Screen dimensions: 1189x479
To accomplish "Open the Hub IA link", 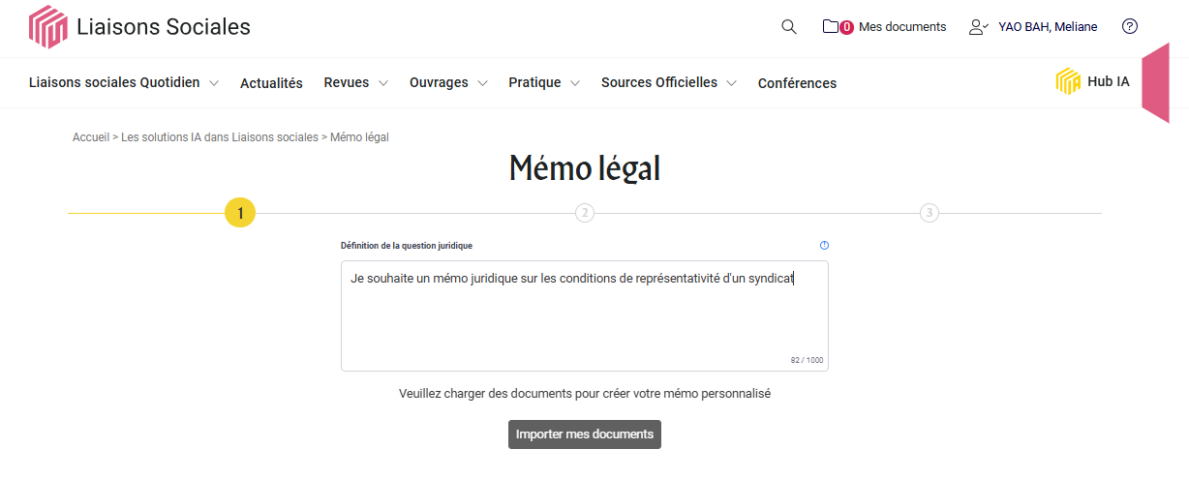I will (x=1109, y=82).
